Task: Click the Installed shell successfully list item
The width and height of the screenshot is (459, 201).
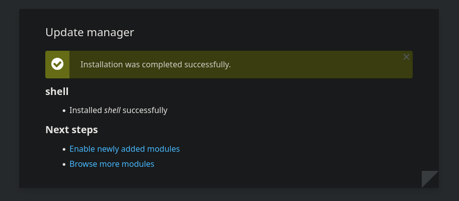Action: tap(118, 111)
